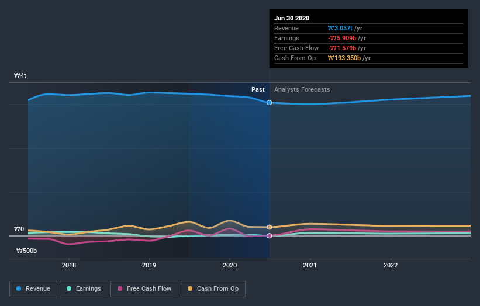Viewport: 480px width, 306px height.
Task: Click the Analysts Forecasts label
Action: click(302, 89)
